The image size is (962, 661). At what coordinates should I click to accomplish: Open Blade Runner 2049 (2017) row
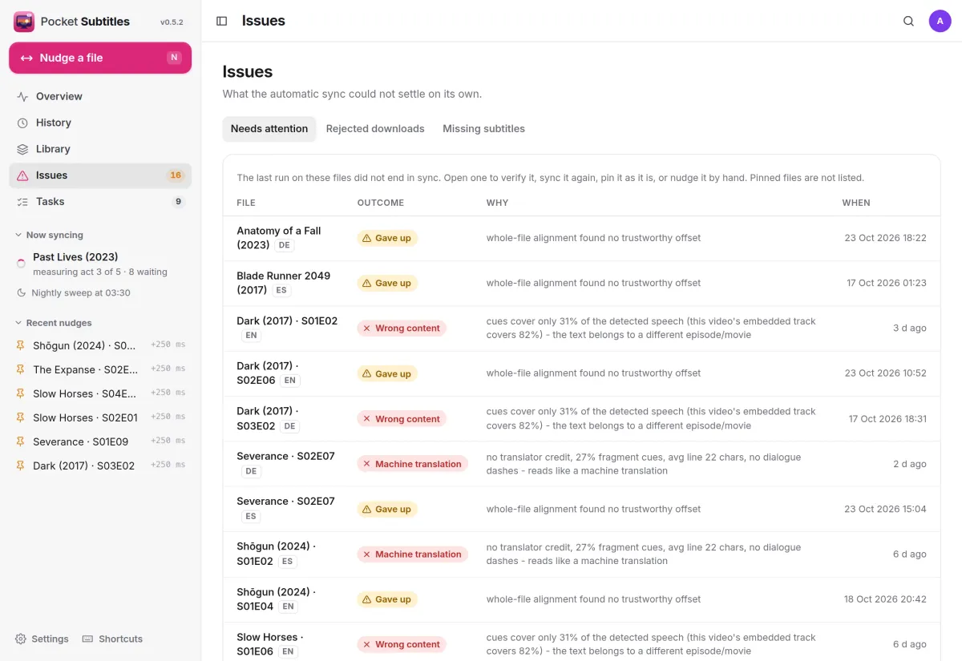click(x=581, y=283)
